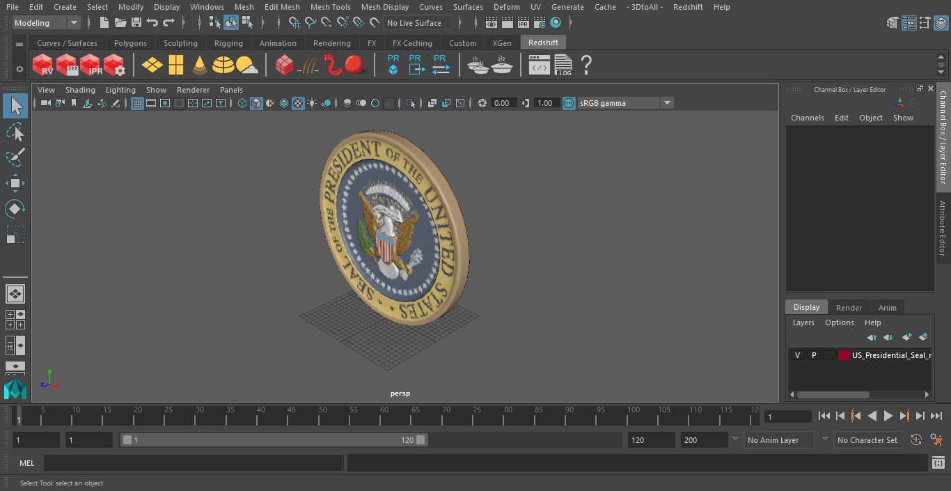951x491 pixels.
Task: Open Layers menu in Layer Editor
Action: click(x=803, y=322)
